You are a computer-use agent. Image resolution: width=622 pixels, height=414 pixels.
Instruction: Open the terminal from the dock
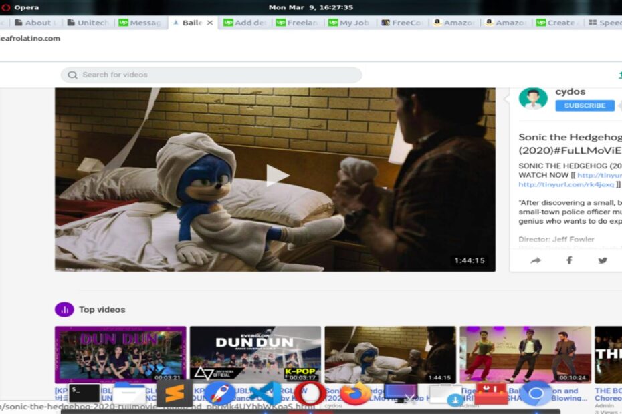pyautogui.click(x=84, y=393)
